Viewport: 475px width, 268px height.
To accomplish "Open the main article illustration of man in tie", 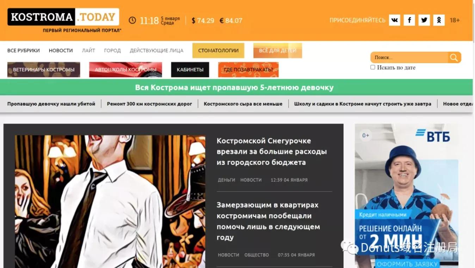I will (110, 201).
